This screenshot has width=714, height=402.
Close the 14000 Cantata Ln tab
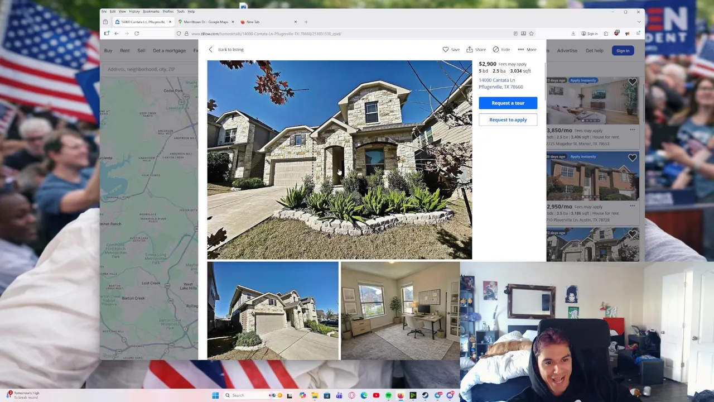tap(170, 22)
